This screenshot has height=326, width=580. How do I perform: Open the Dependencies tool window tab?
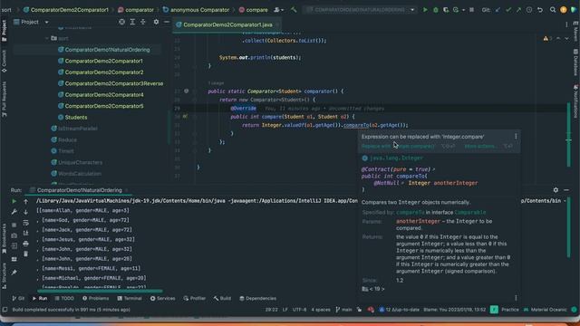point(257,298)
